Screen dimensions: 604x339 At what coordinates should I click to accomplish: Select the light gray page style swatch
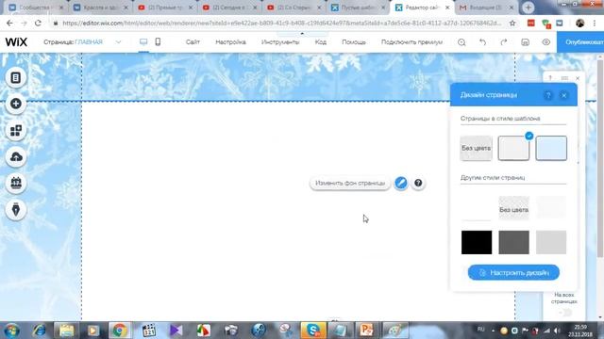point(551,242)
